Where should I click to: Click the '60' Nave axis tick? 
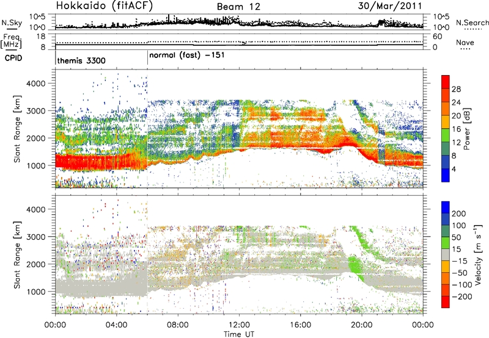438,37
